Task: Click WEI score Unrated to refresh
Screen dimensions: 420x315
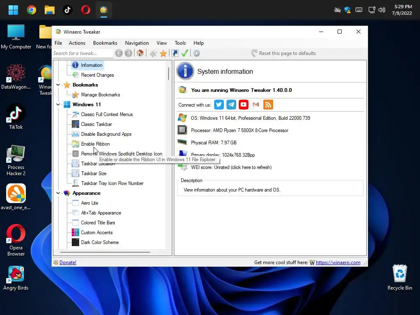Action: (231, 167)
